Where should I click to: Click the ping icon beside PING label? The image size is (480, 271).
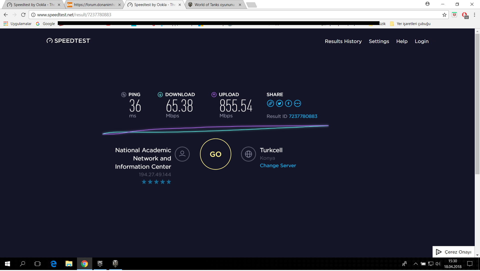(123, 94)
